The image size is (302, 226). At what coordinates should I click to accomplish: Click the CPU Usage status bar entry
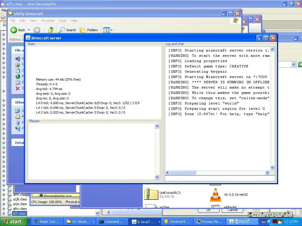pyautogui.click(x=47, y=202)
